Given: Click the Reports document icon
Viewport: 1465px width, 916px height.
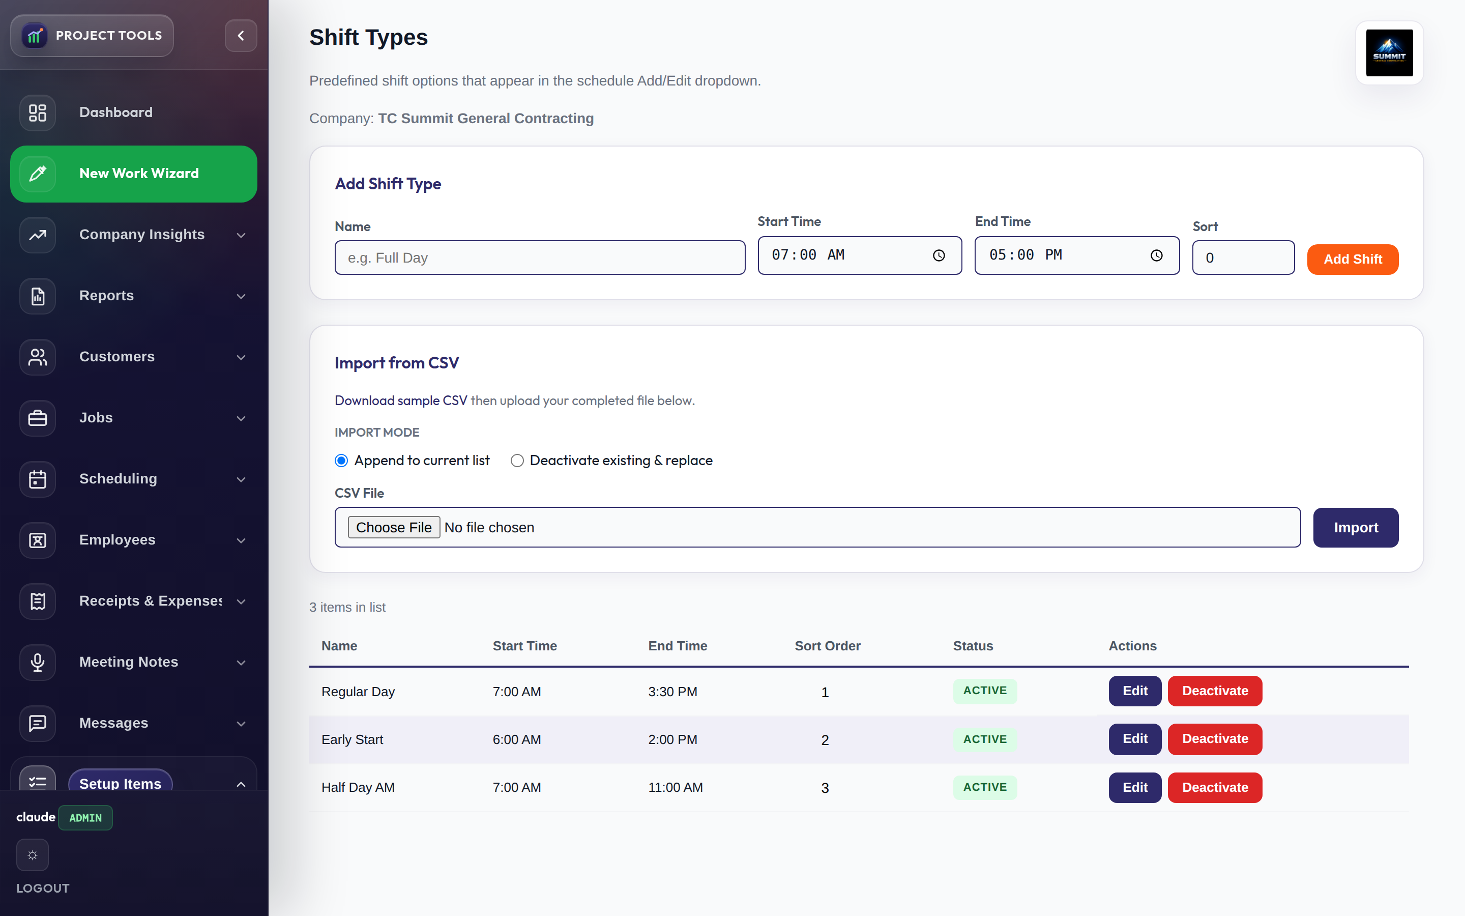Looking at the screenshot, I should 38,296.
